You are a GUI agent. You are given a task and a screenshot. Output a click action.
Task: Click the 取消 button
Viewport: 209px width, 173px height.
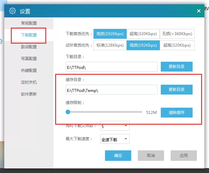coord(151,156)
